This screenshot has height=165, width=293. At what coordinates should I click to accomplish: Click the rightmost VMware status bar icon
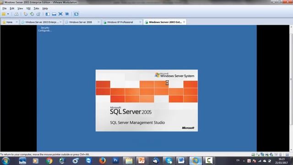287,154
